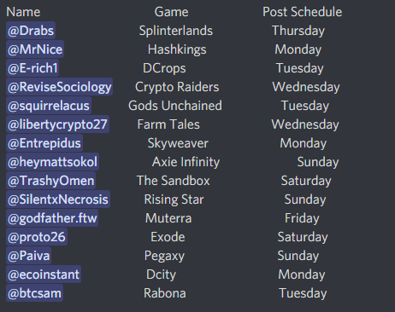The width and height of the screenshot is (395, 312).
Task: Open the @Paiva user mention
Action: pyautogui.click(x=28, y=256)
